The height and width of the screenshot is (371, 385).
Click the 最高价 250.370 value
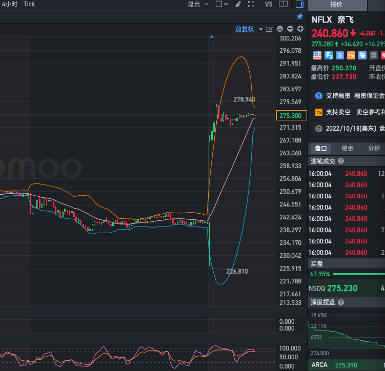344,68
